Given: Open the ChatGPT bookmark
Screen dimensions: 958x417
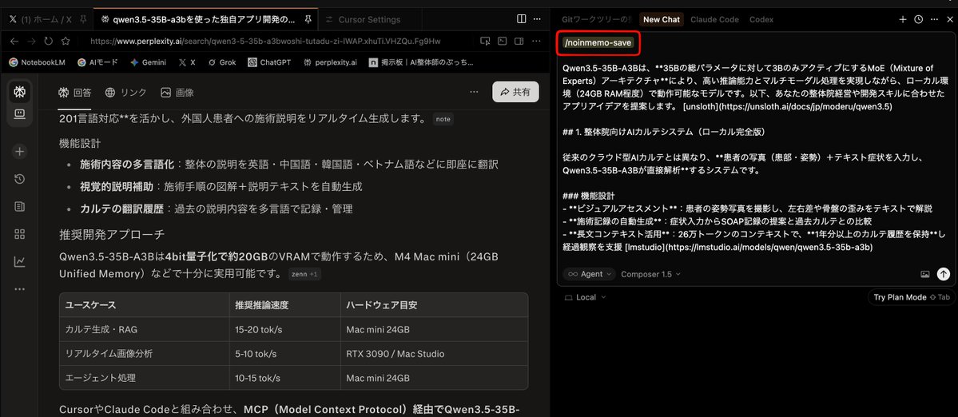Looking at the screenshot, I should [269, 62].
